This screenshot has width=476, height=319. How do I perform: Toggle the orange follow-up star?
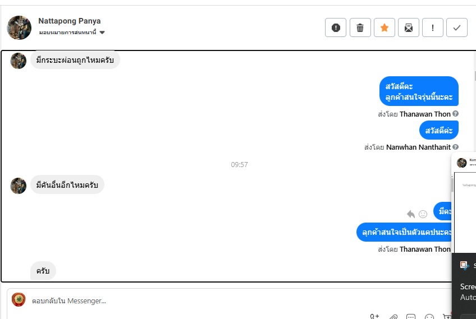tap(385, 27)
